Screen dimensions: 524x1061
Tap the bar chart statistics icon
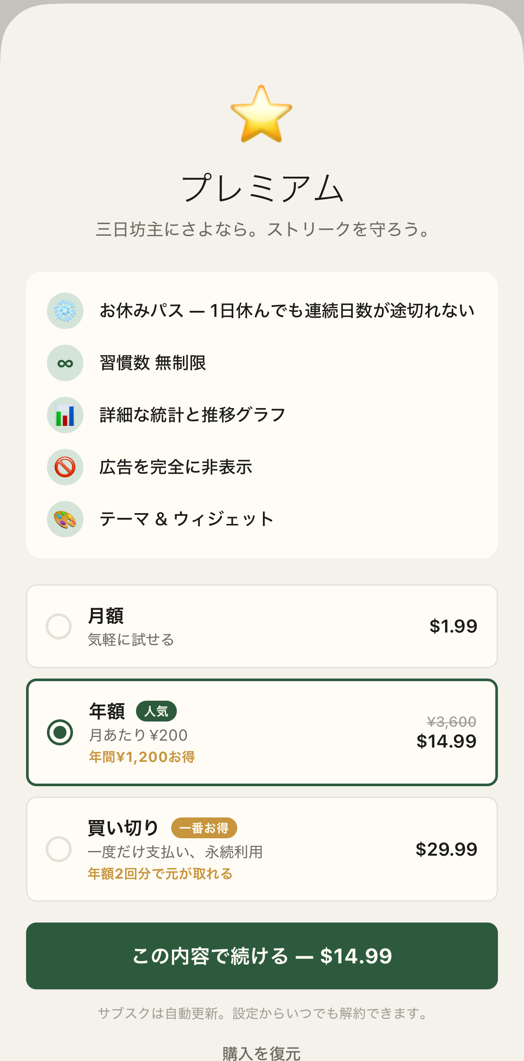click(x=65, y=415)
